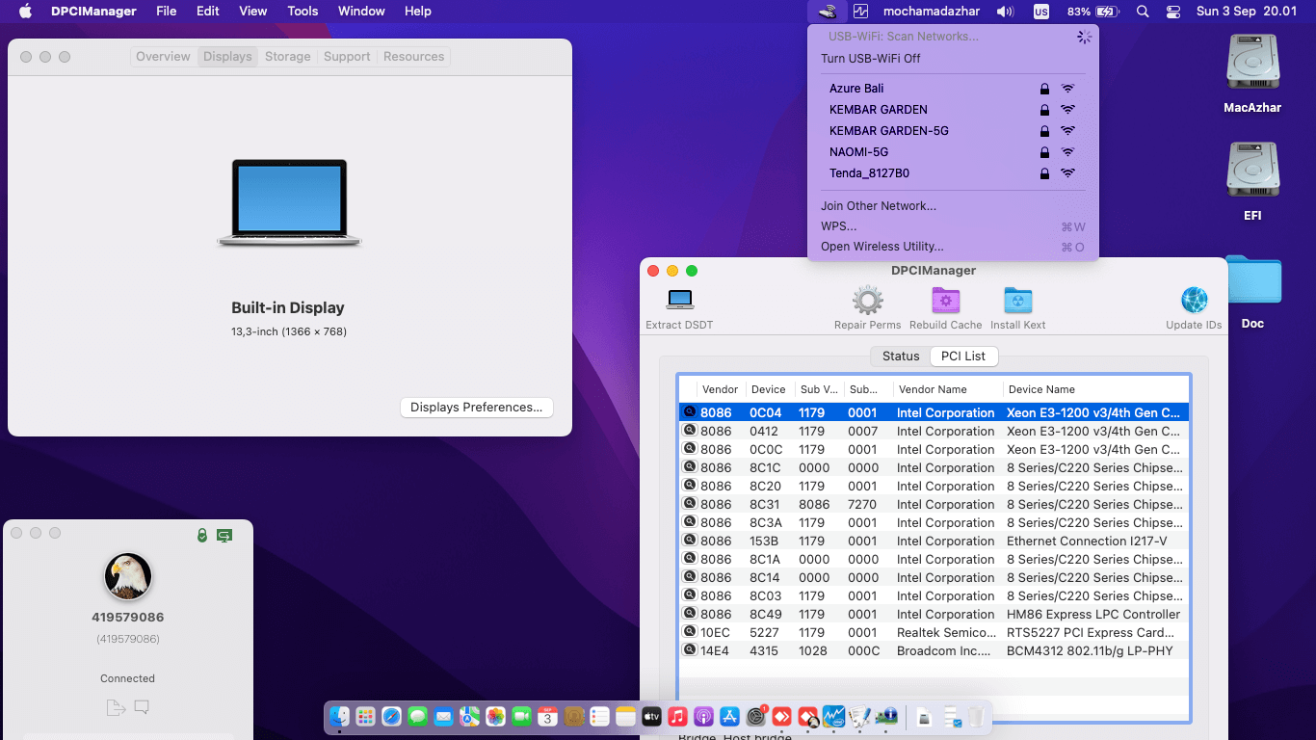The width and height of the screenshot is (1316, 740).
Task: Click the Rebuild Cache icon in DPCIManager
Action: 946,300
